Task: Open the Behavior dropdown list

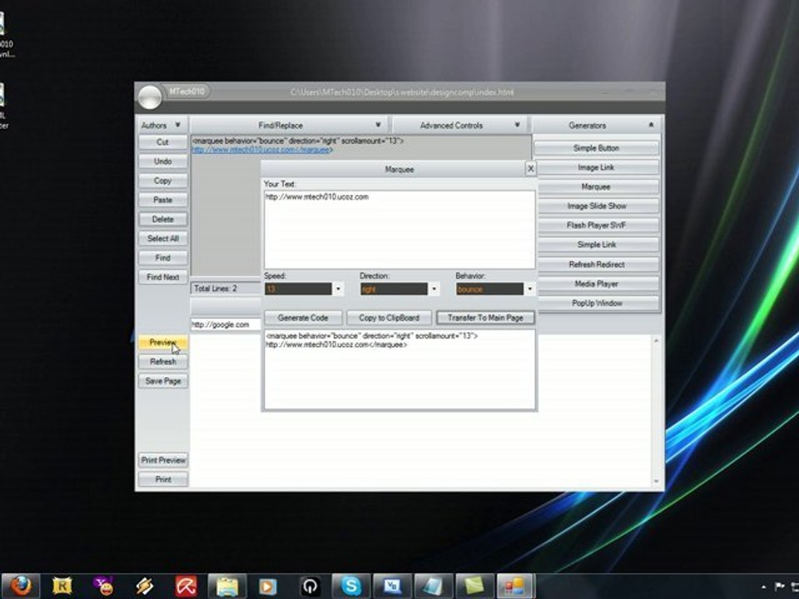Action: tap(529, 290)
